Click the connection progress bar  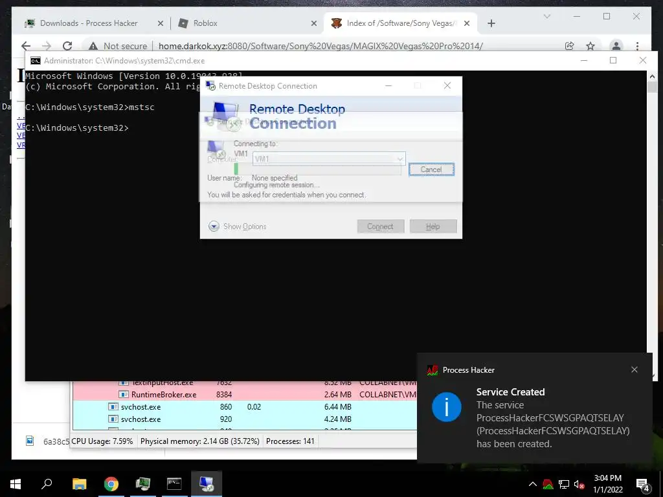pyautogui.click(x=317, y=170)
